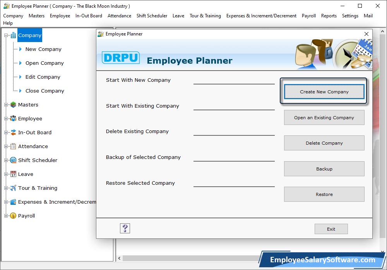The height and width of the screenshot is (270, 387).
Task: Click the Delete Company button
Action: pos(324,143)
